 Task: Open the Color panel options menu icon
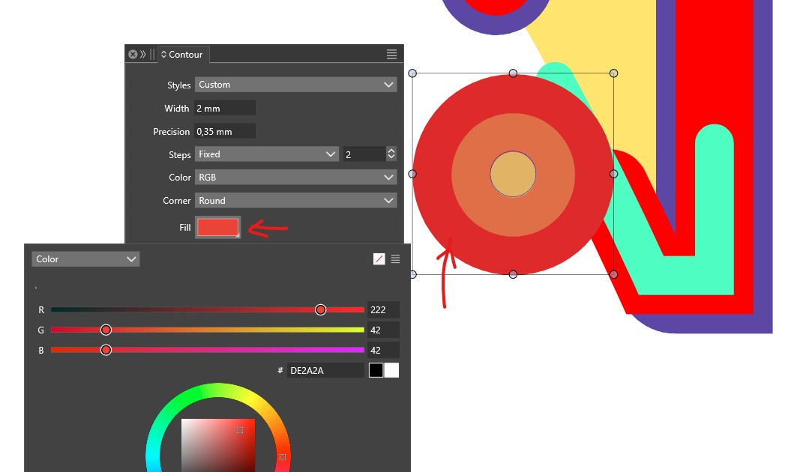395,259
